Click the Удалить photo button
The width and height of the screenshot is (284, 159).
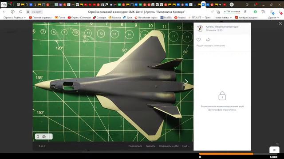pyautogui.click(x=150, y=146)
